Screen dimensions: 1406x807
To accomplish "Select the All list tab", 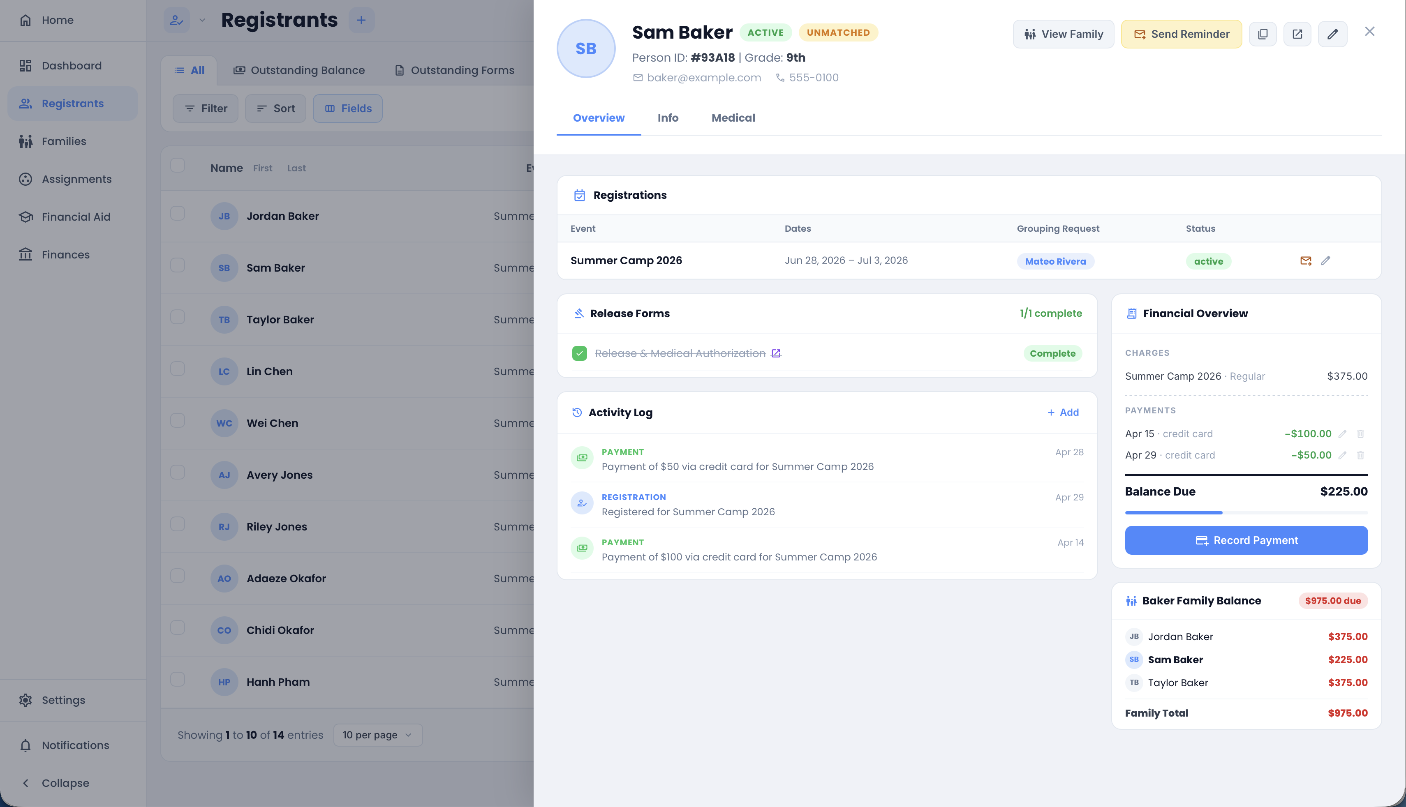I will [x=189, y=70].
